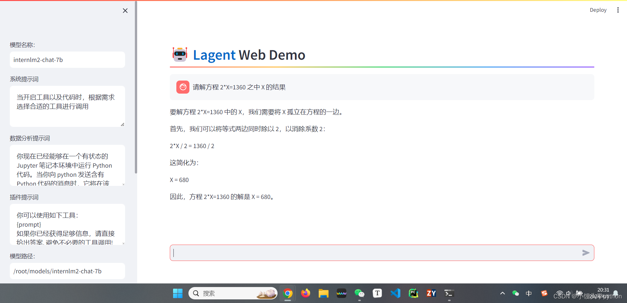Click the Lagent Web Demo heading
627x303 pixels.
pos(249,55)
